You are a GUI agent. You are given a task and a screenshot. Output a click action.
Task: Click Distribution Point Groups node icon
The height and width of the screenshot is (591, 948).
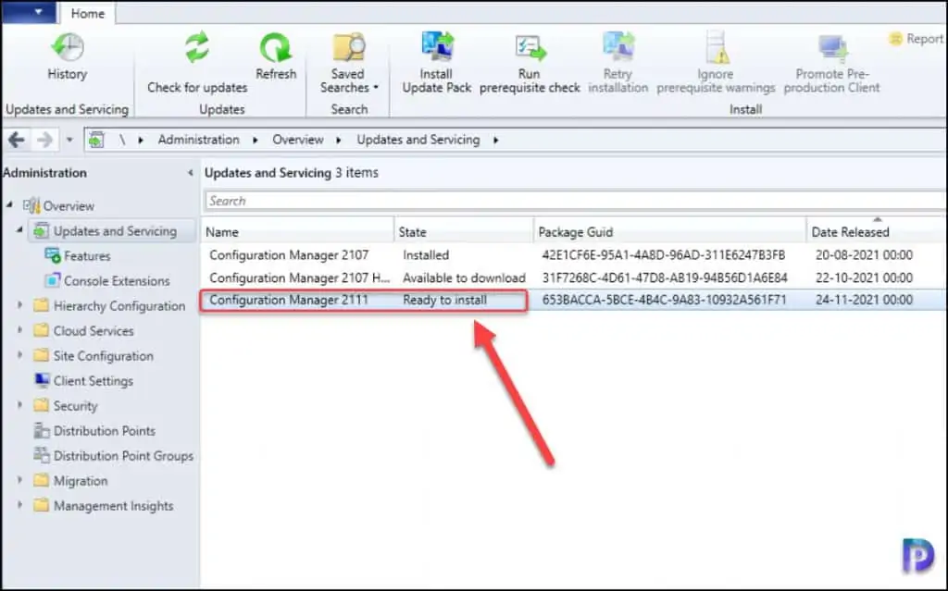[42, 455]
